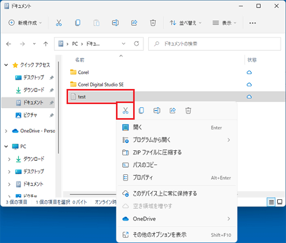This screenshot has height=243, width=286.
Task: Select プロパティ in context menu
Action: tap(177, 177)
